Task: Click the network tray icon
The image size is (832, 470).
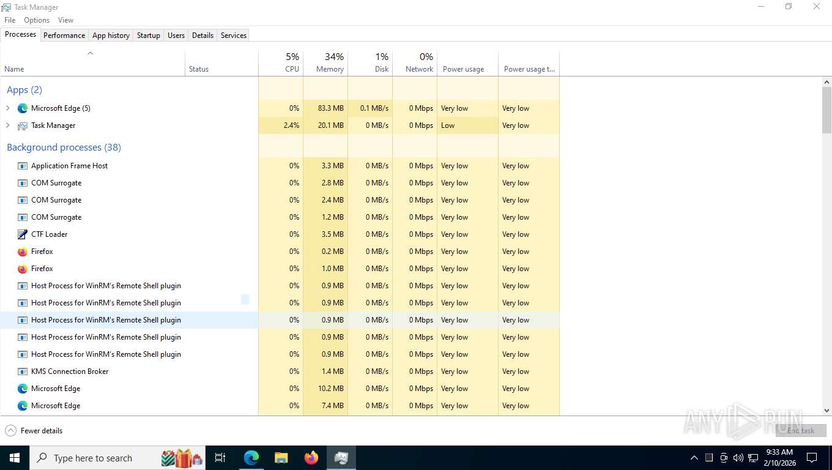Action: pyautogui.click(x=754, y=458)
